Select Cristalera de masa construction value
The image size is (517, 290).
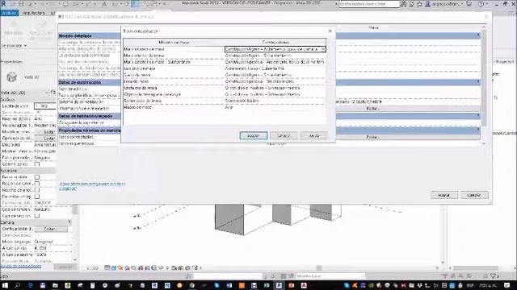275,88
